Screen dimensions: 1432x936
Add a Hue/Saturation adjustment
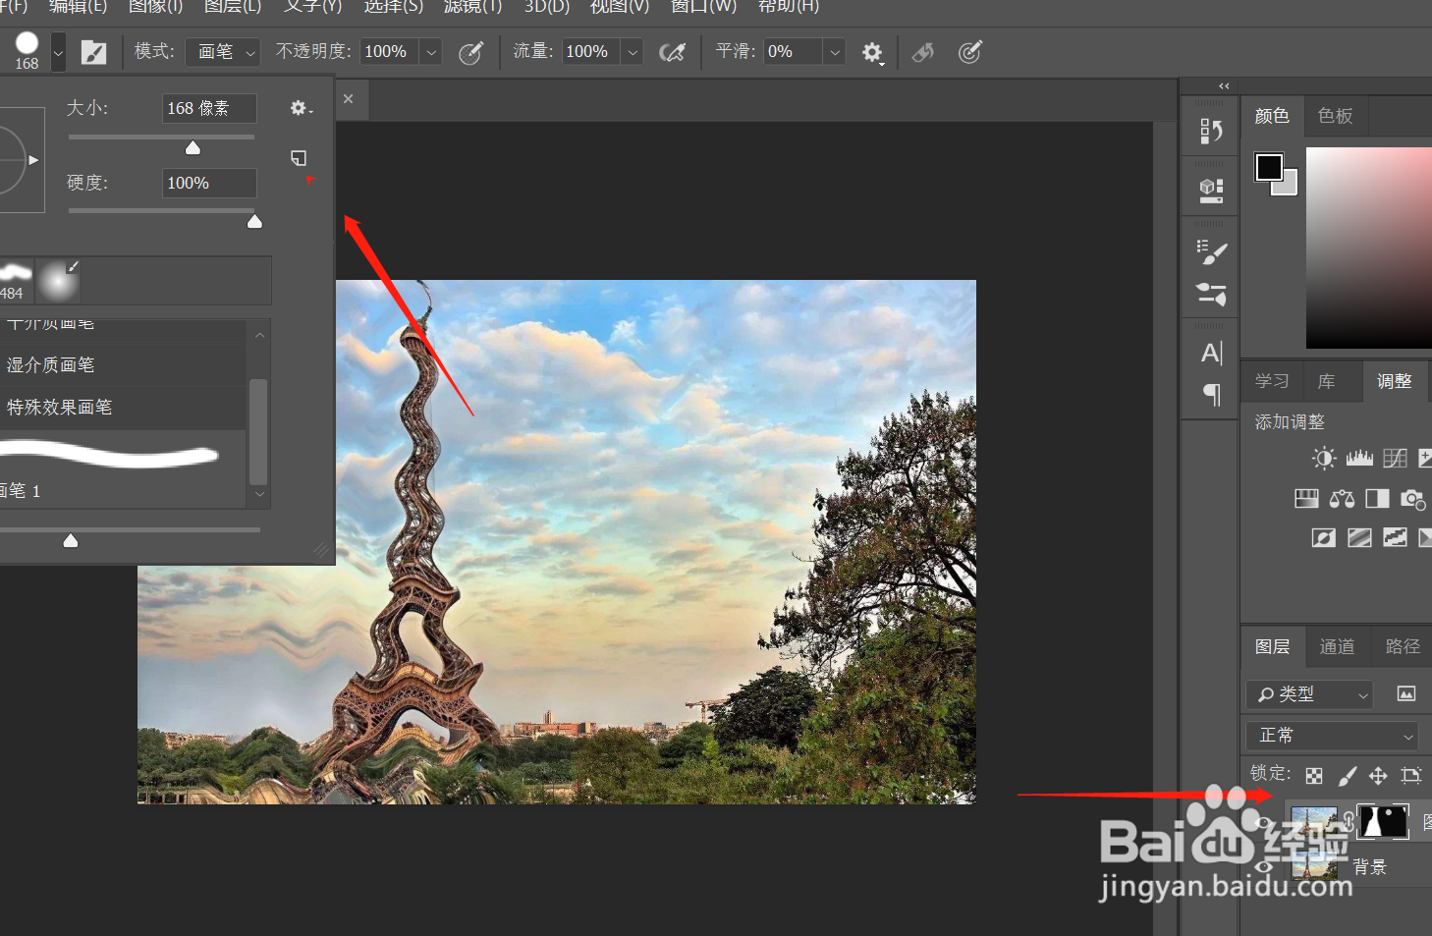1306,499
